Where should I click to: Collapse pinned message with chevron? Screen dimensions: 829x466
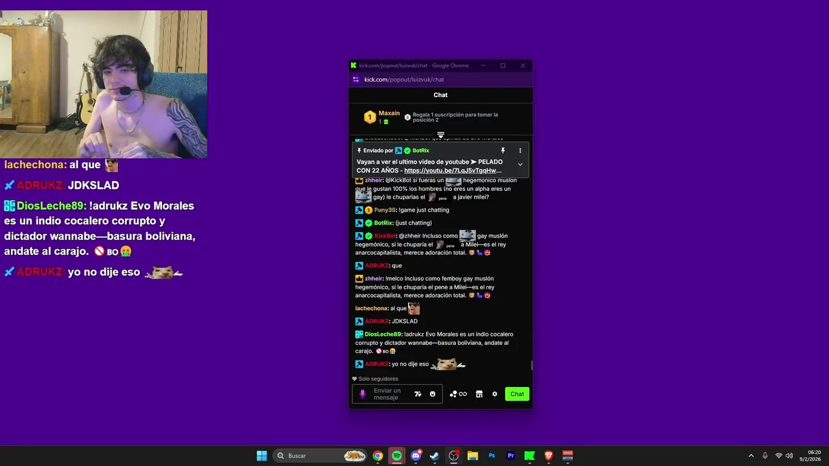[x=519, y=164]
